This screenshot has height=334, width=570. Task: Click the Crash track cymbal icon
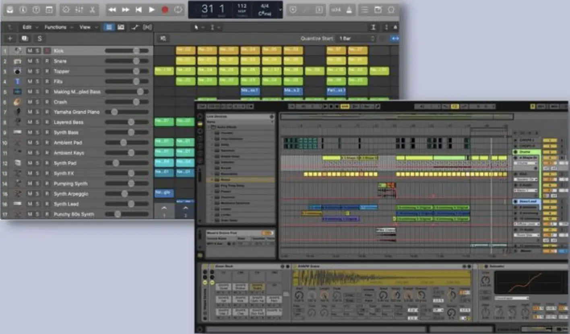point(18,102)
